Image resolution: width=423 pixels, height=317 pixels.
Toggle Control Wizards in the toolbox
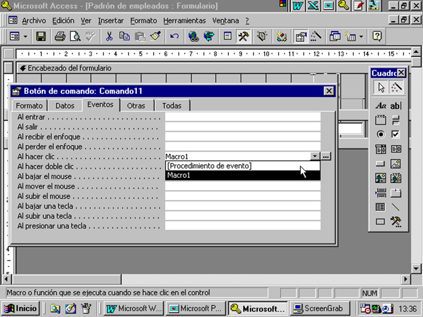tap(396, 87)
